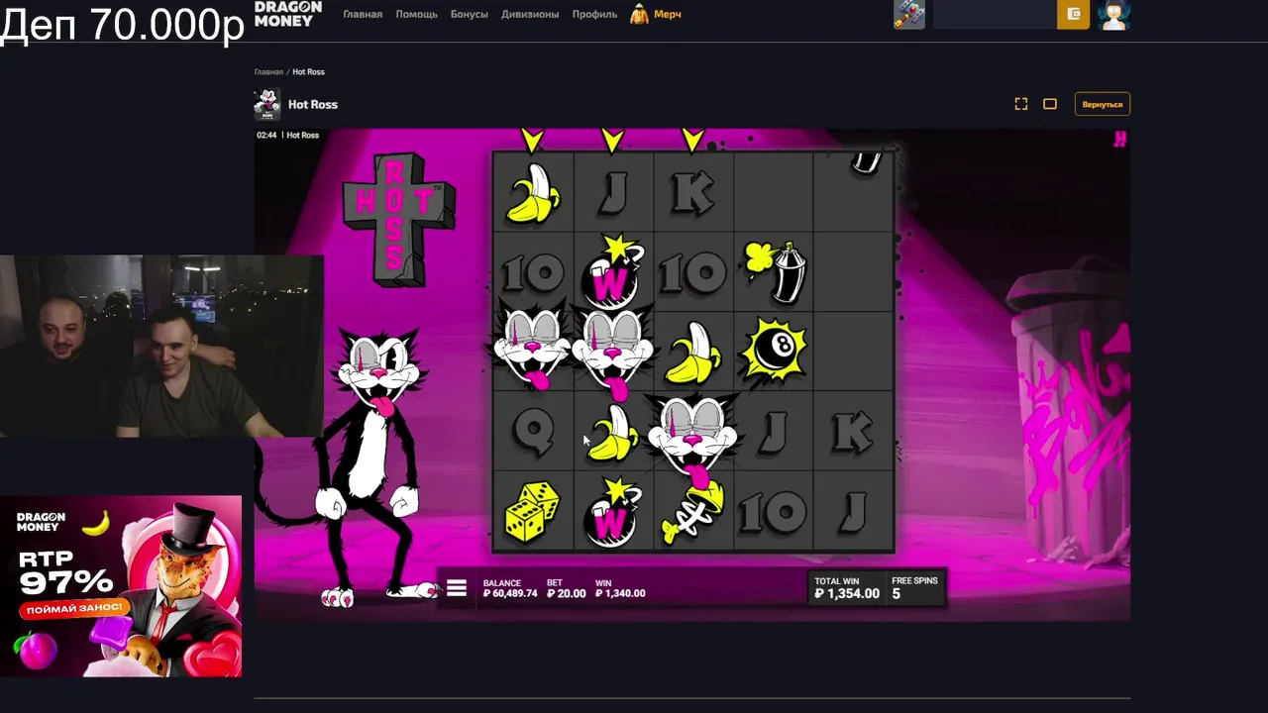Click the top-left banana symbol
The image size is (1268, 713).
(x=533, y=193)
